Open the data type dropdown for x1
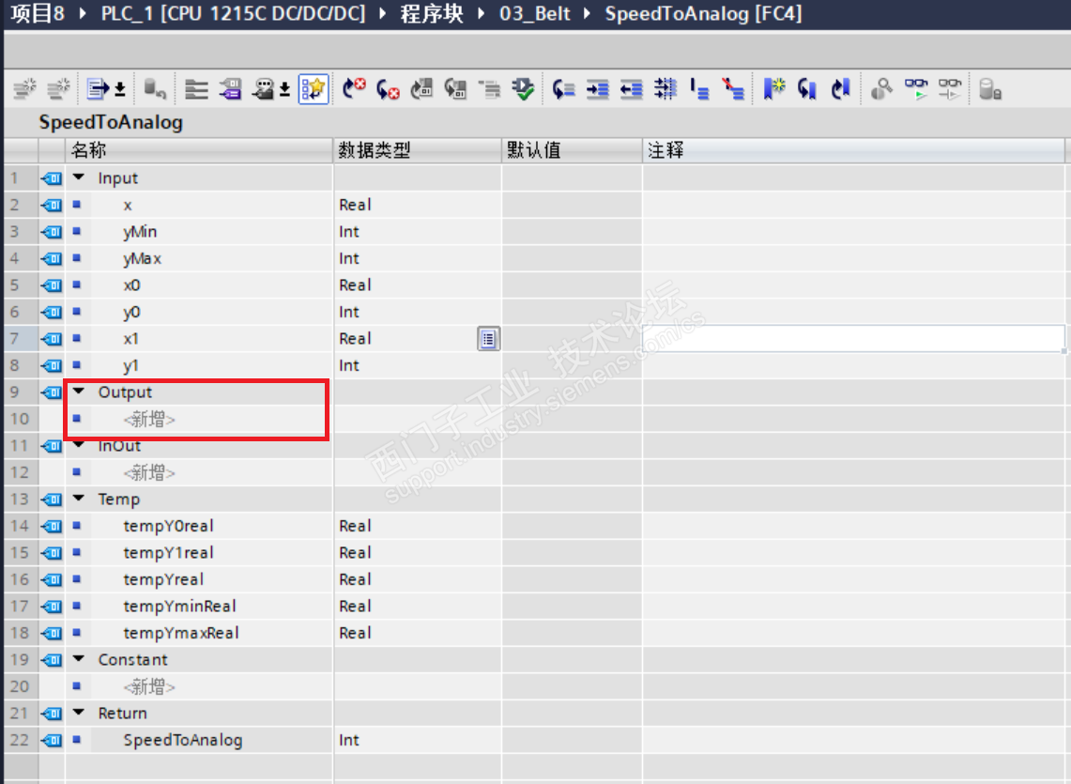The height and width of the screenshot is (784, 1071). click(x=488, y=338)
